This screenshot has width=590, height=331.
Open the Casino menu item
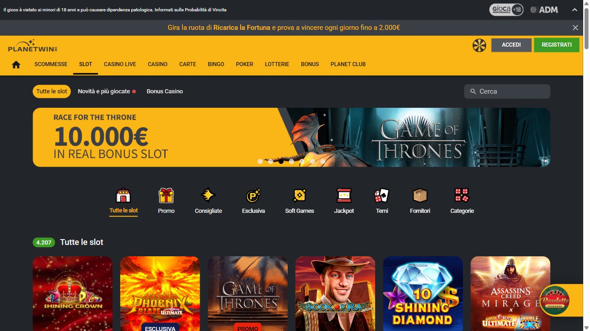(x=157, y=64)
